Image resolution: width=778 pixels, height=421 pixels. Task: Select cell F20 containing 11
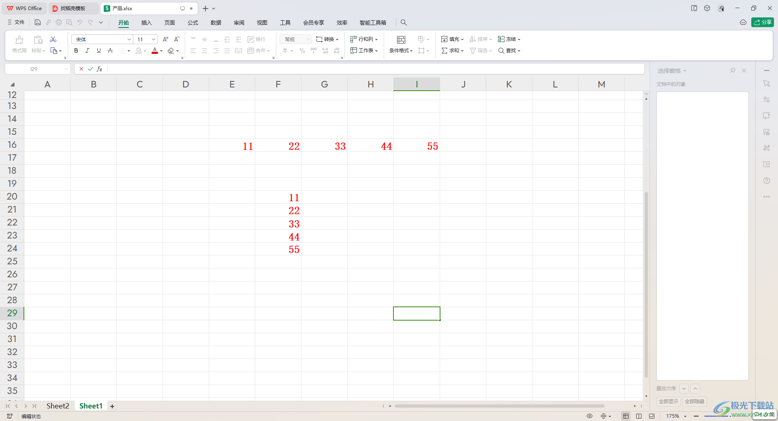(278, 197)
